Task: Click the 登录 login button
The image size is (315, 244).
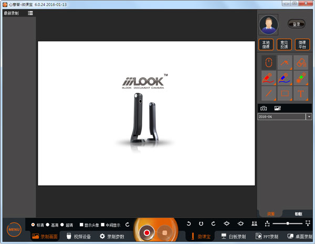Action: 296,24
